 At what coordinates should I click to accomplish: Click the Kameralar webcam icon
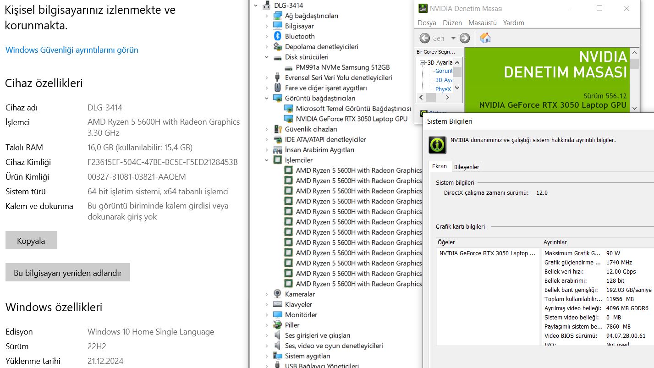277,294
